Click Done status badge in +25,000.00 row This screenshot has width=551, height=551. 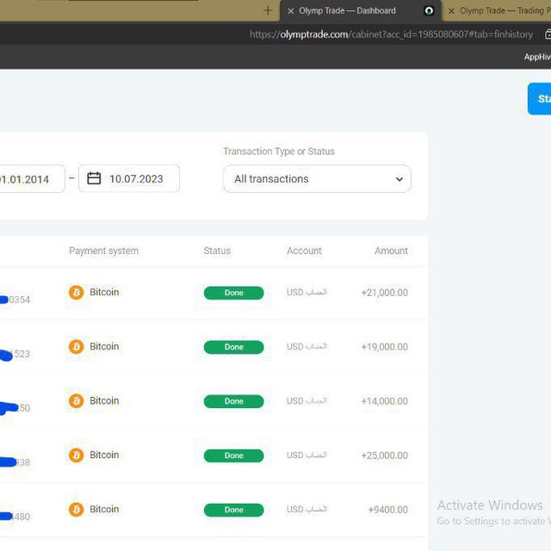pos(233,455)
